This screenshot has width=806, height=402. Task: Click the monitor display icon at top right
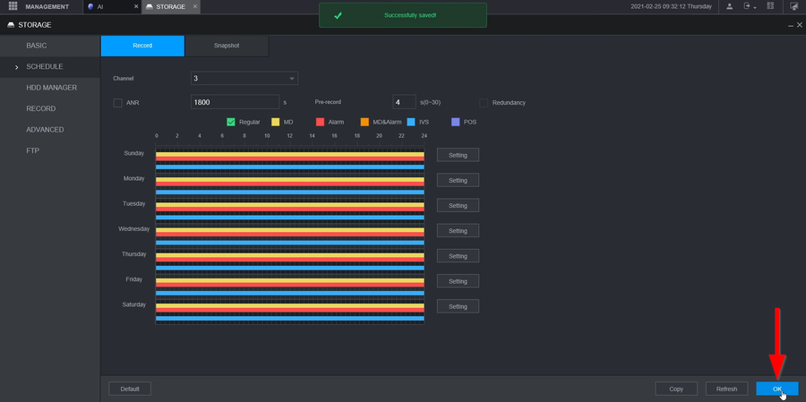click(x=793, y=6)
